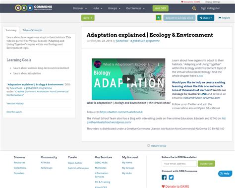Open footer My Items link

pyautogui.click(x=127, y=163)
